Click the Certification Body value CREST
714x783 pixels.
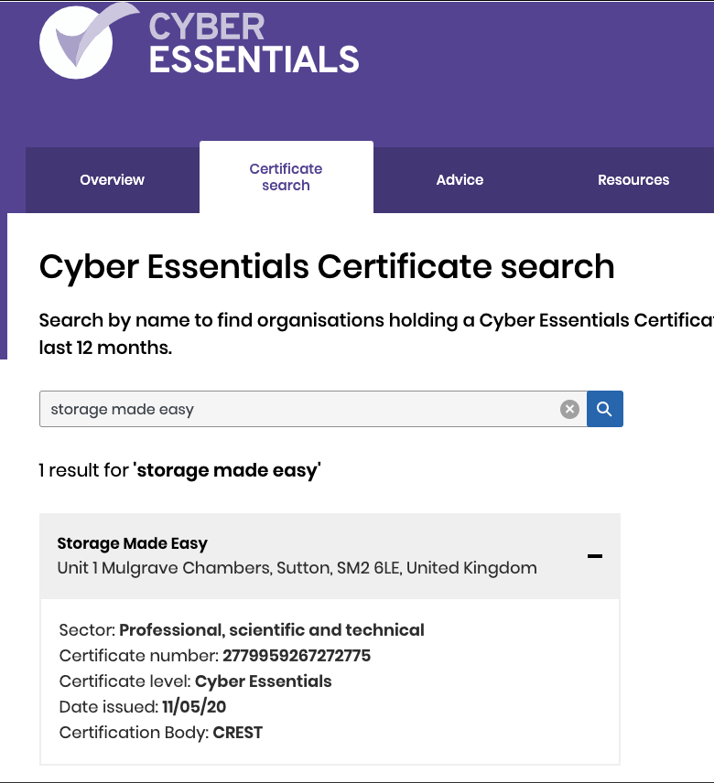pos(237,733)
